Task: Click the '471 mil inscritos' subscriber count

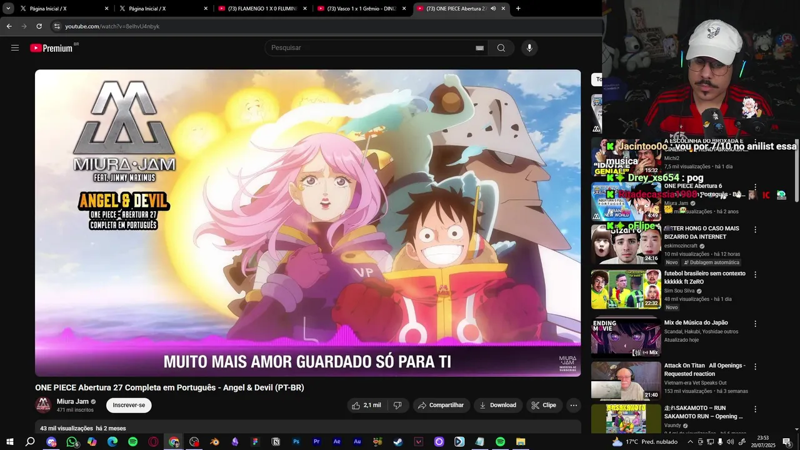Action: [75, 410]
